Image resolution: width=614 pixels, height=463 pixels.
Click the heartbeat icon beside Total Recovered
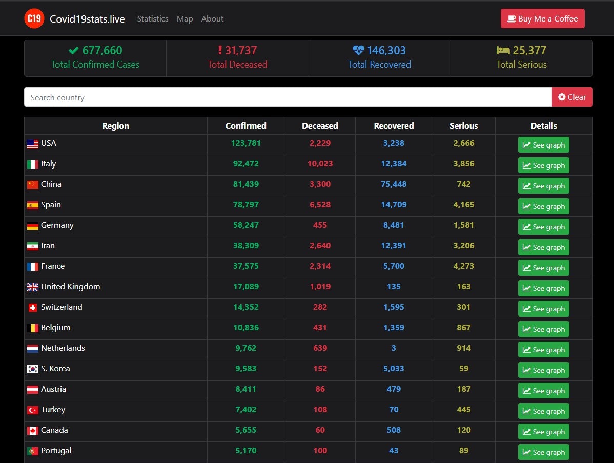pos(358,50)
